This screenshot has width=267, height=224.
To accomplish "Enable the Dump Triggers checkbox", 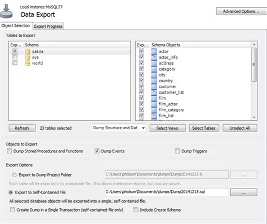I will point(177,151).
